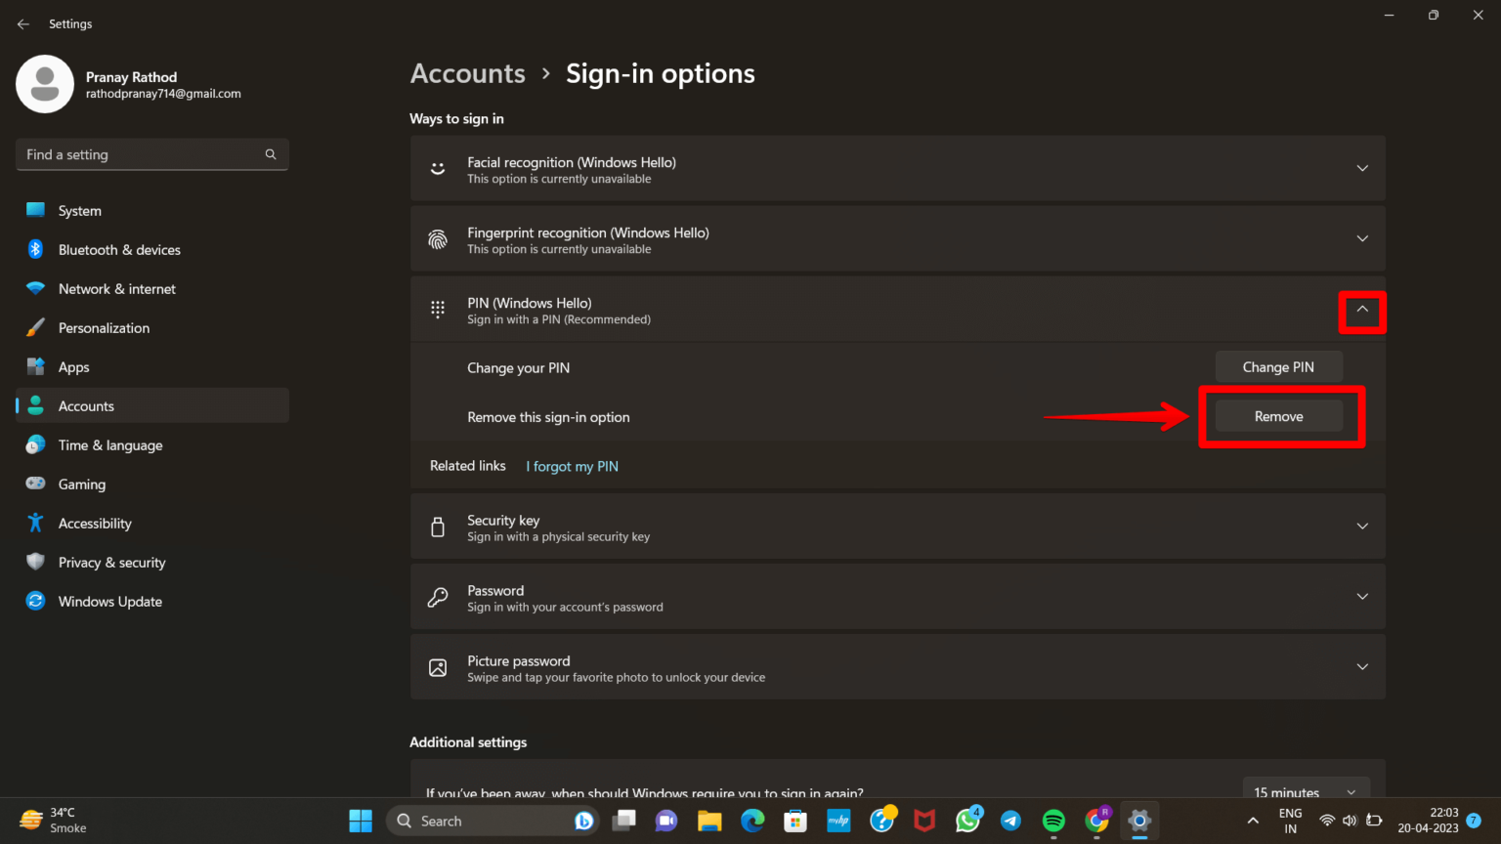Select Accessibility in the sidebar
Viewport: 1501px width, 844px height.
click(92, 523)
